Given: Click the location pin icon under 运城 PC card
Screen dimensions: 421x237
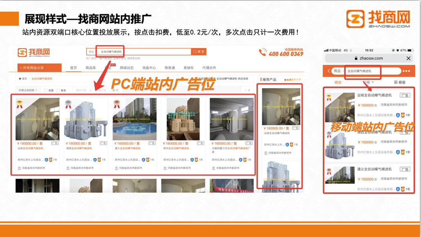Looking at the screenshot, I should pos(19,168).
